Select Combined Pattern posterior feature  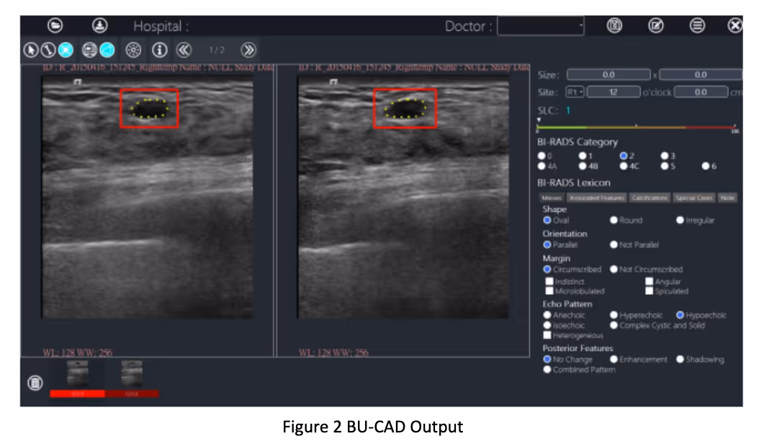(547, 370)
